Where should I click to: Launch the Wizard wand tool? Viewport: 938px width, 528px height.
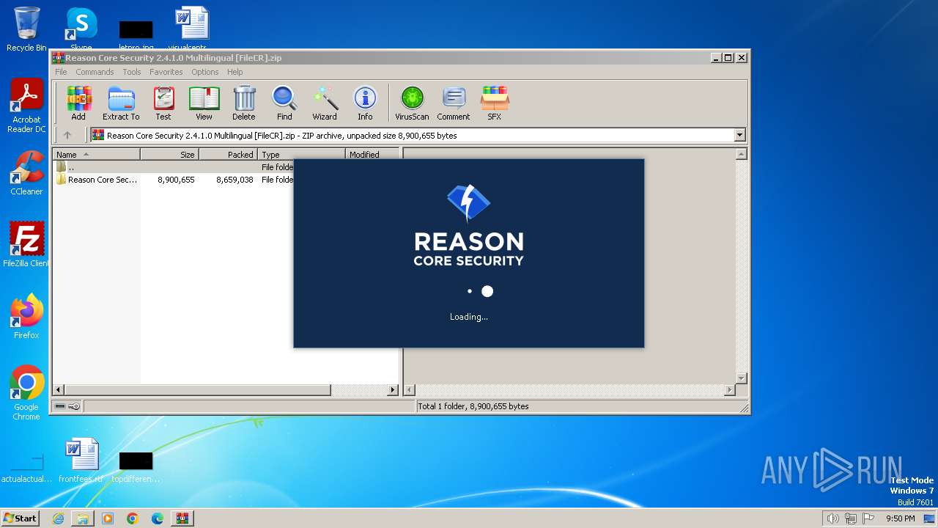point(325,103)
